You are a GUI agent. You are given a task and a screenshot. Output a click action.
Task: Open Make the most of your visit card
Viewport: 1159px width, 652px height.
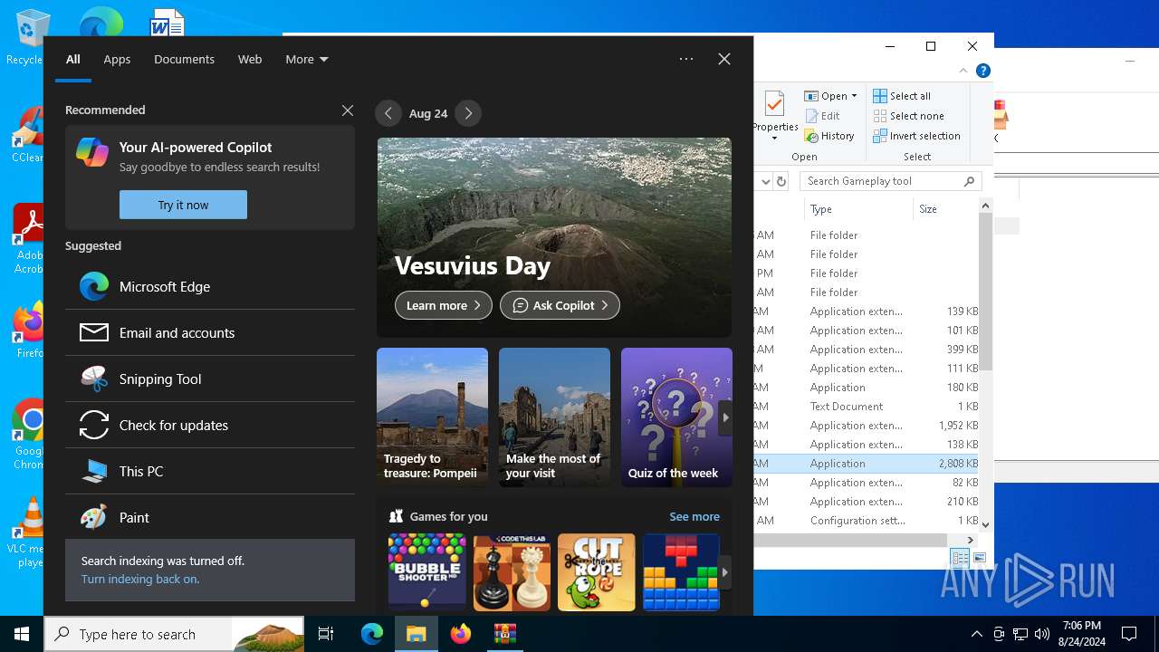(x=554, y=417)
